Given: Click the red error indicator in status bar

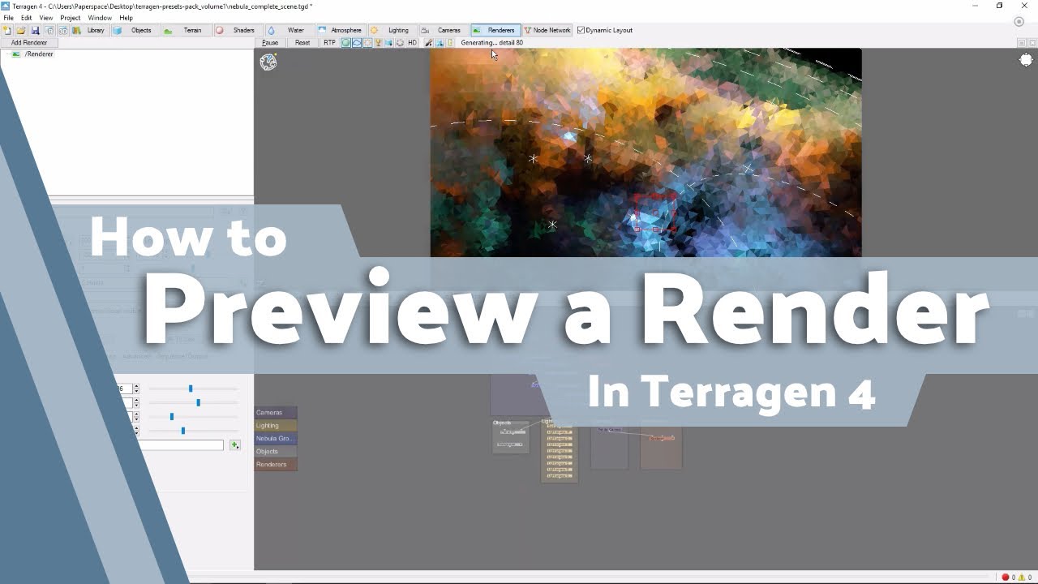Looking at the screenshot, I should tap(1006, 578).
